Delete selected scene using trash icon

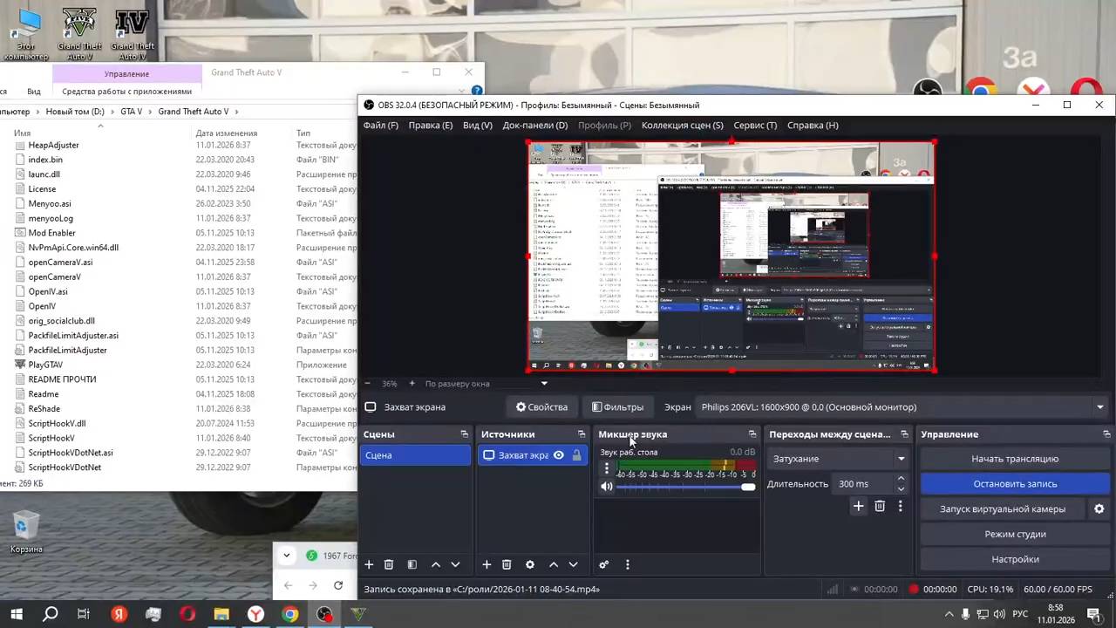click(389, 565)
